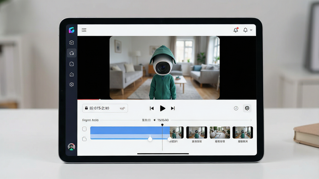Click the colorful app logo in the sidebar
Viewport: 319px width, 179px height.
coord(71,30)
